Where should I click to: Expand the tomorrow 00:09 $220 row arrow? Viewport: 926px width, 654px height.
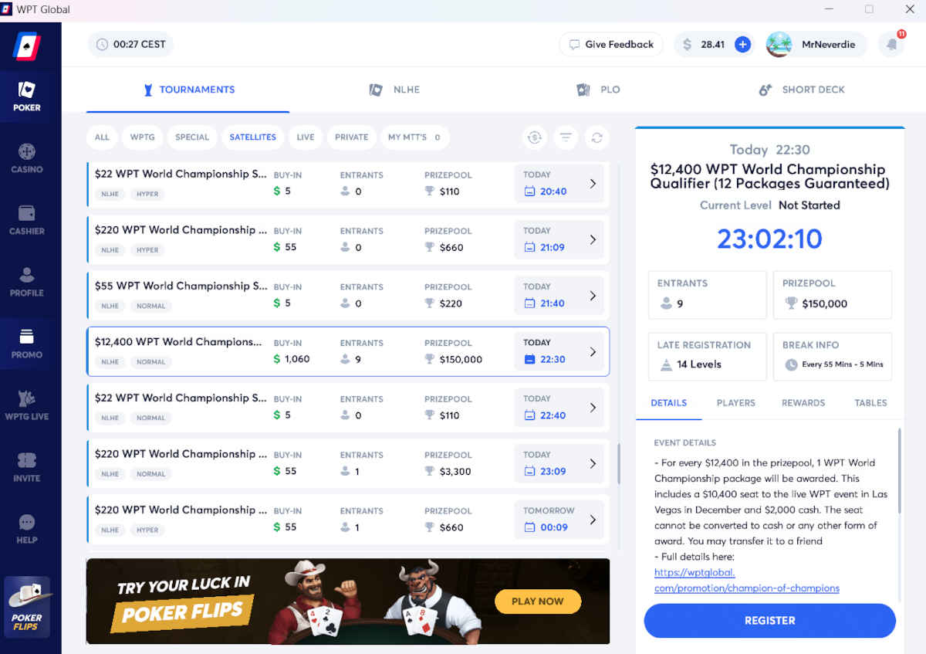coord(593,520)
